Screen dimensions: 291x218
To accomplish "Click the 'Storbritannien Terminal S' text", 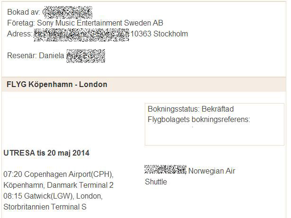I will click(x=45, y=207).
